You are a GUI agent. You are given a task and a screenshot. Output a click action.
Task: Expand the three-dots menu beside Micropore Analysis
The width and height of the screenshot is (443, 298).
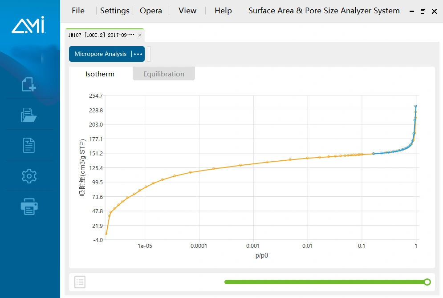pyautogui.click(x=138, y=54)
